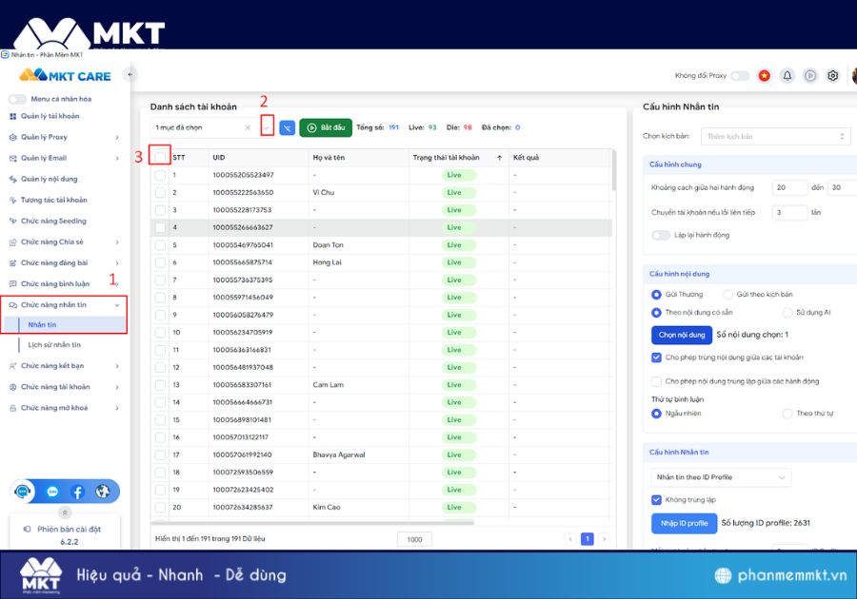The image size is (857, 599).
Task: Open settings via the gear icon
Action: 833,76
